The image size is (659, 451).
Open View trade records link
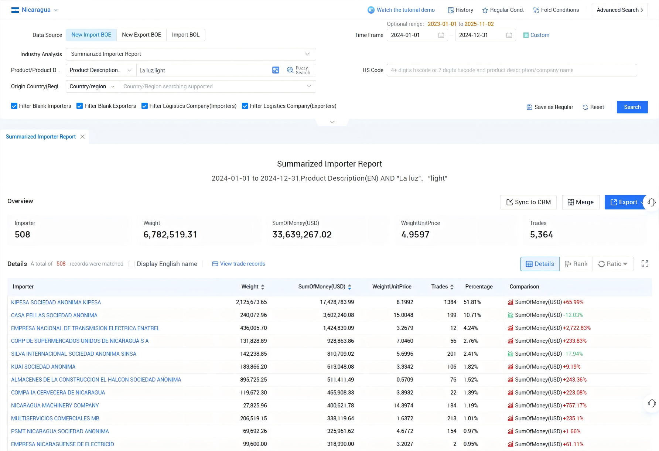pyautogui.click(x=239, y=264)
